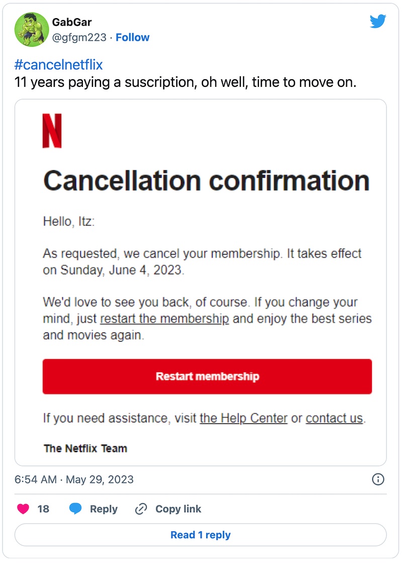Open the 'contact us' link
Viewport: 402px width, 564px height.
point(334,418)
